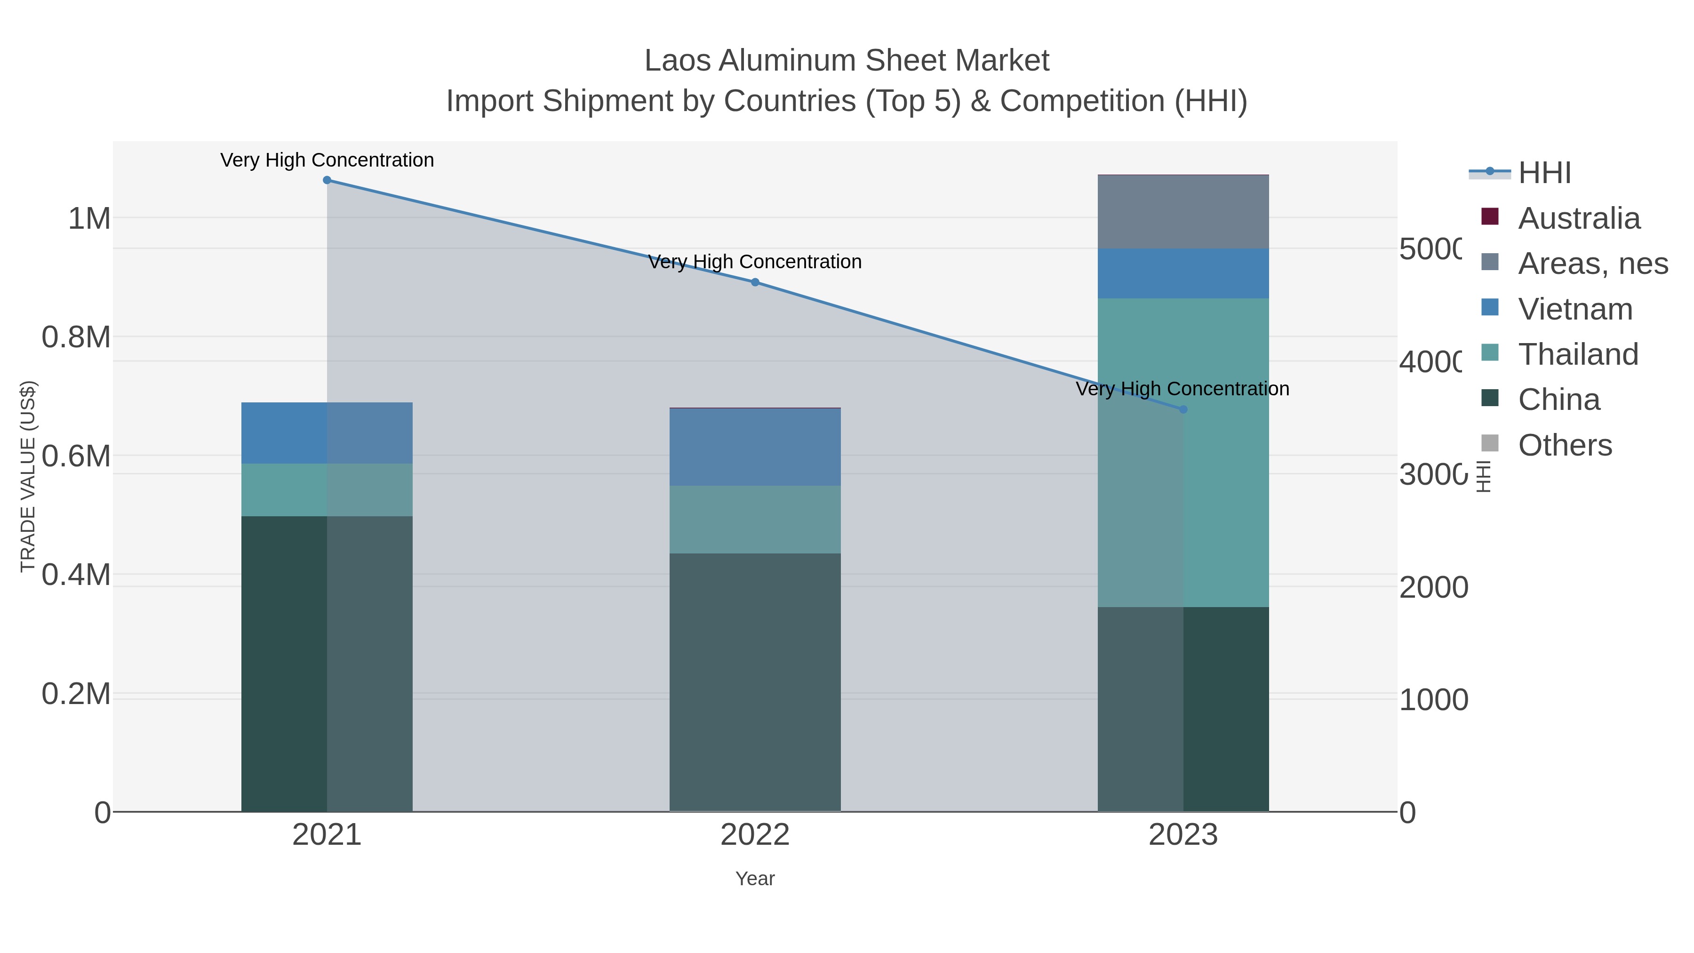1694x953 pixels.
Task: Click the Vietnam segment of the 2023 bar
Action: (x=1183, y=273)
